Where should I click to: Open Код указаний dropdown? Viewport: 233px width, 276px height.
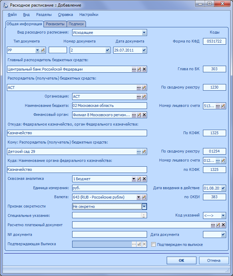click(x=223, y=215)
